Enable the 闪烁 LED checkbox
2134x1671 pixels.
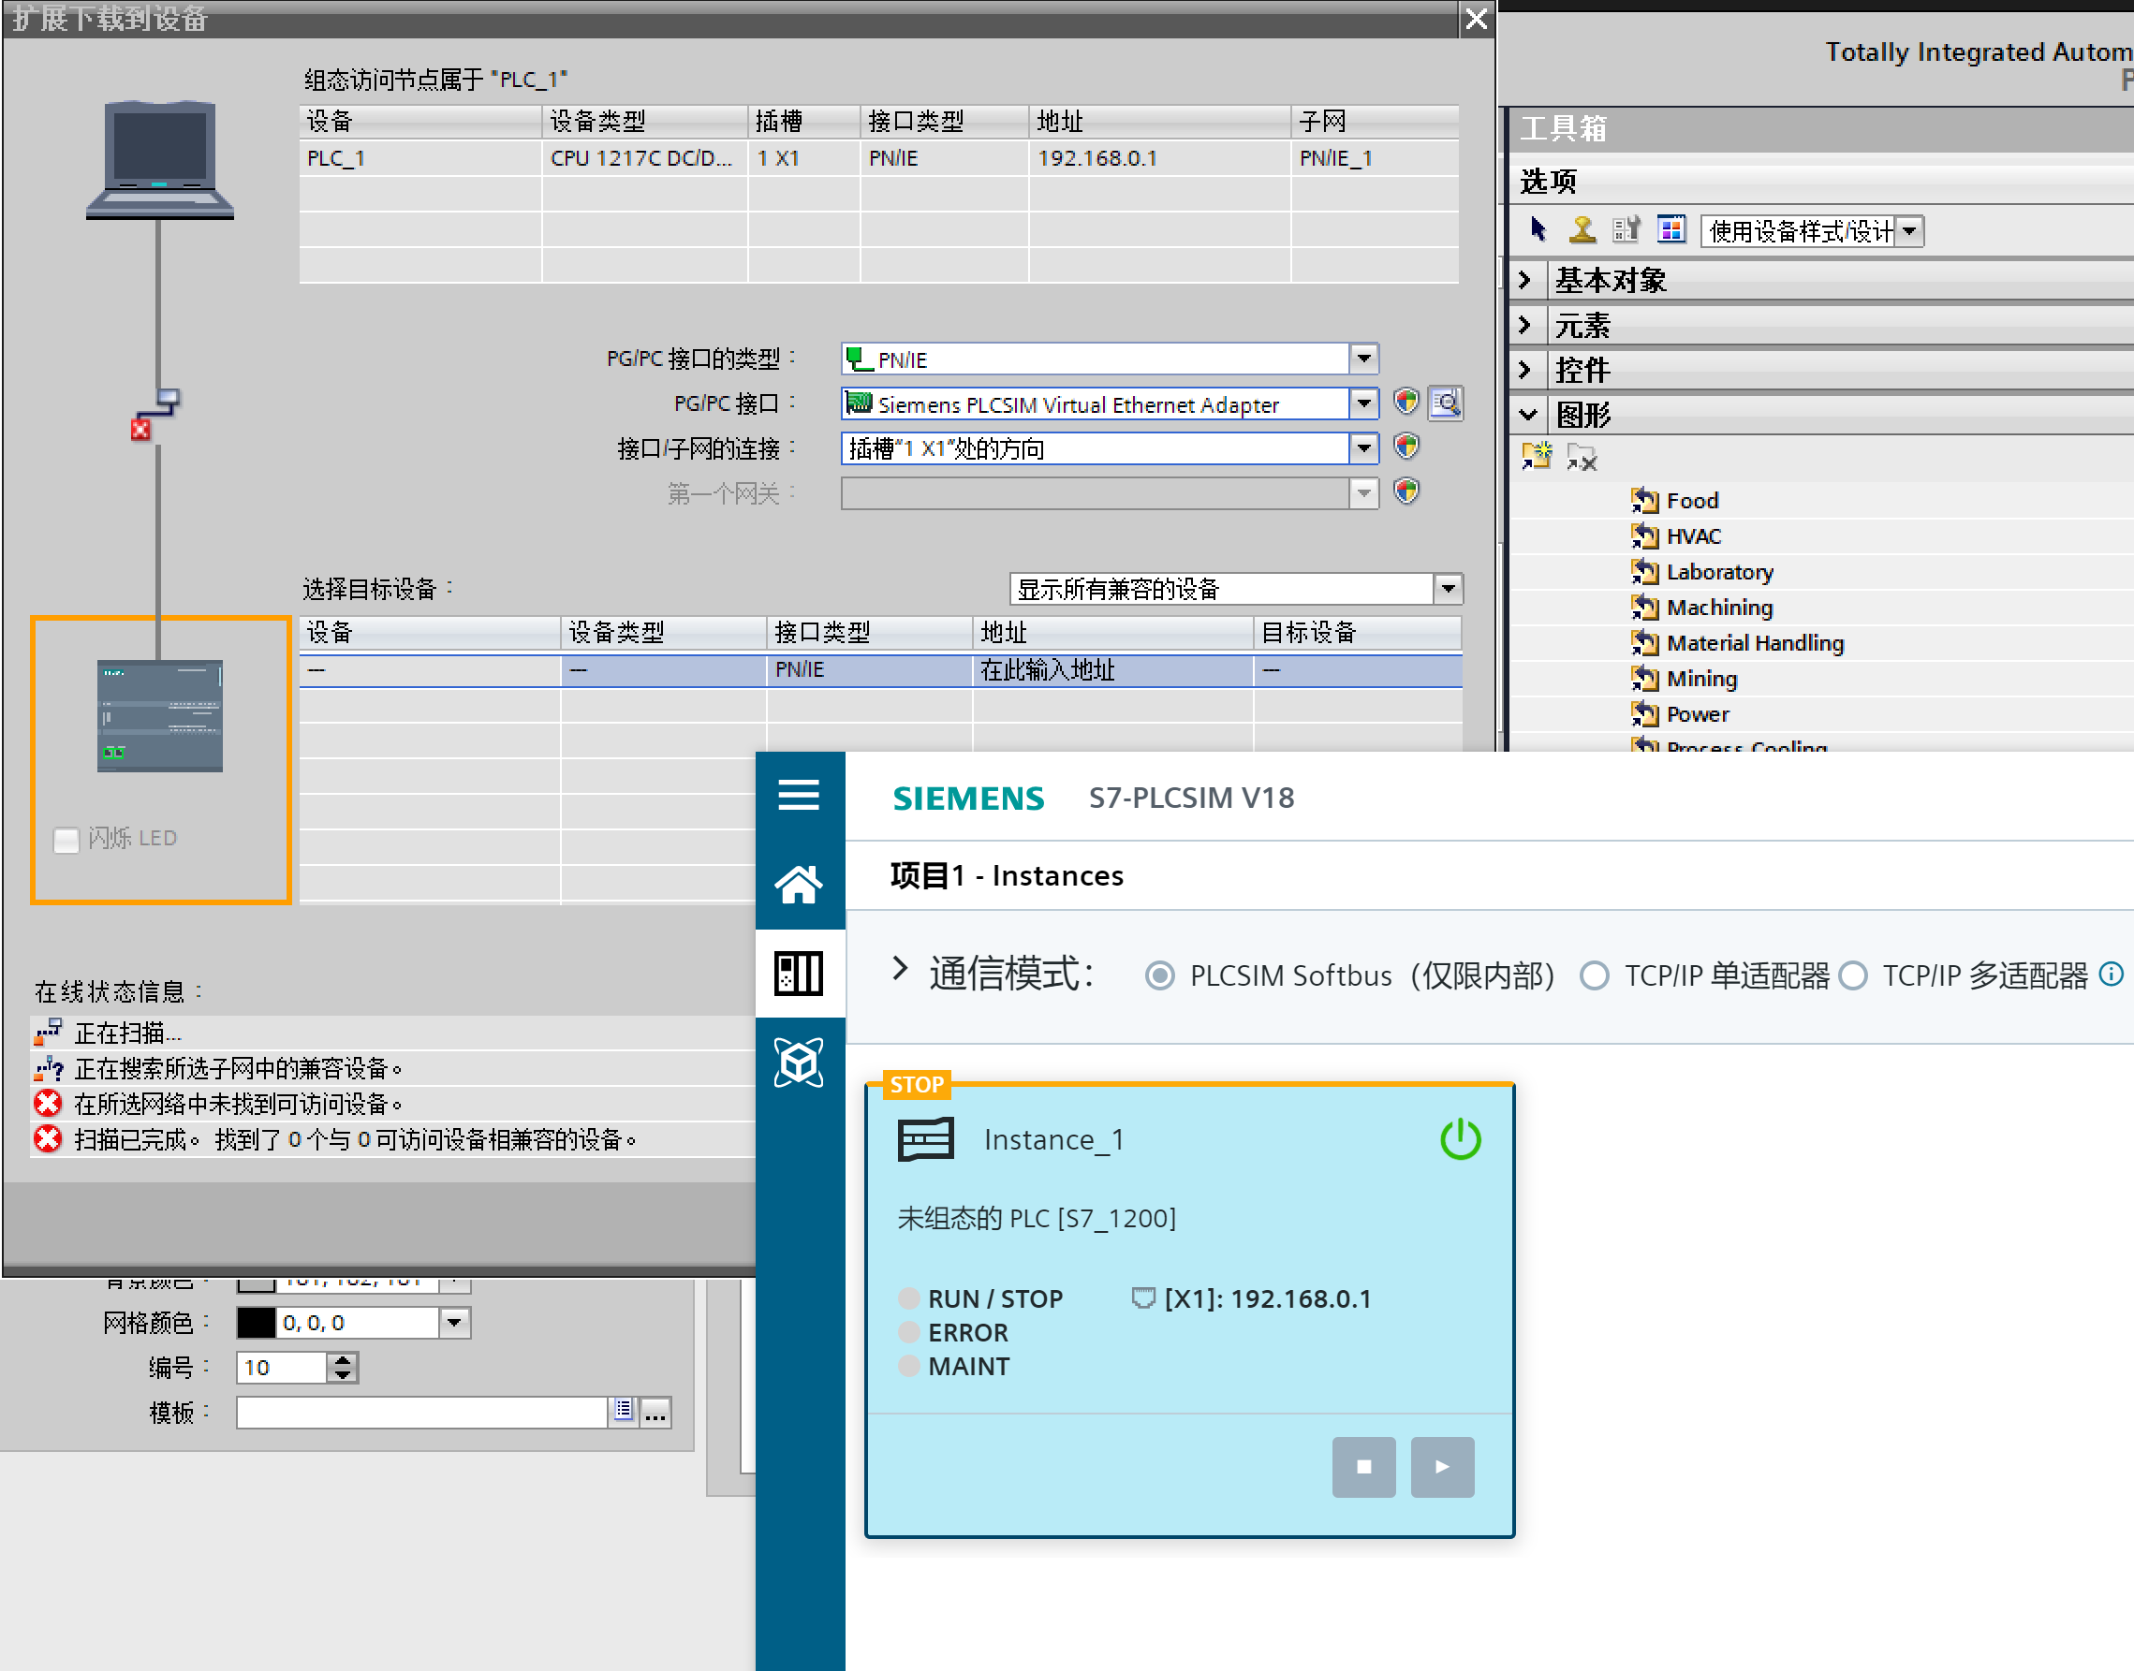point(66,840)
